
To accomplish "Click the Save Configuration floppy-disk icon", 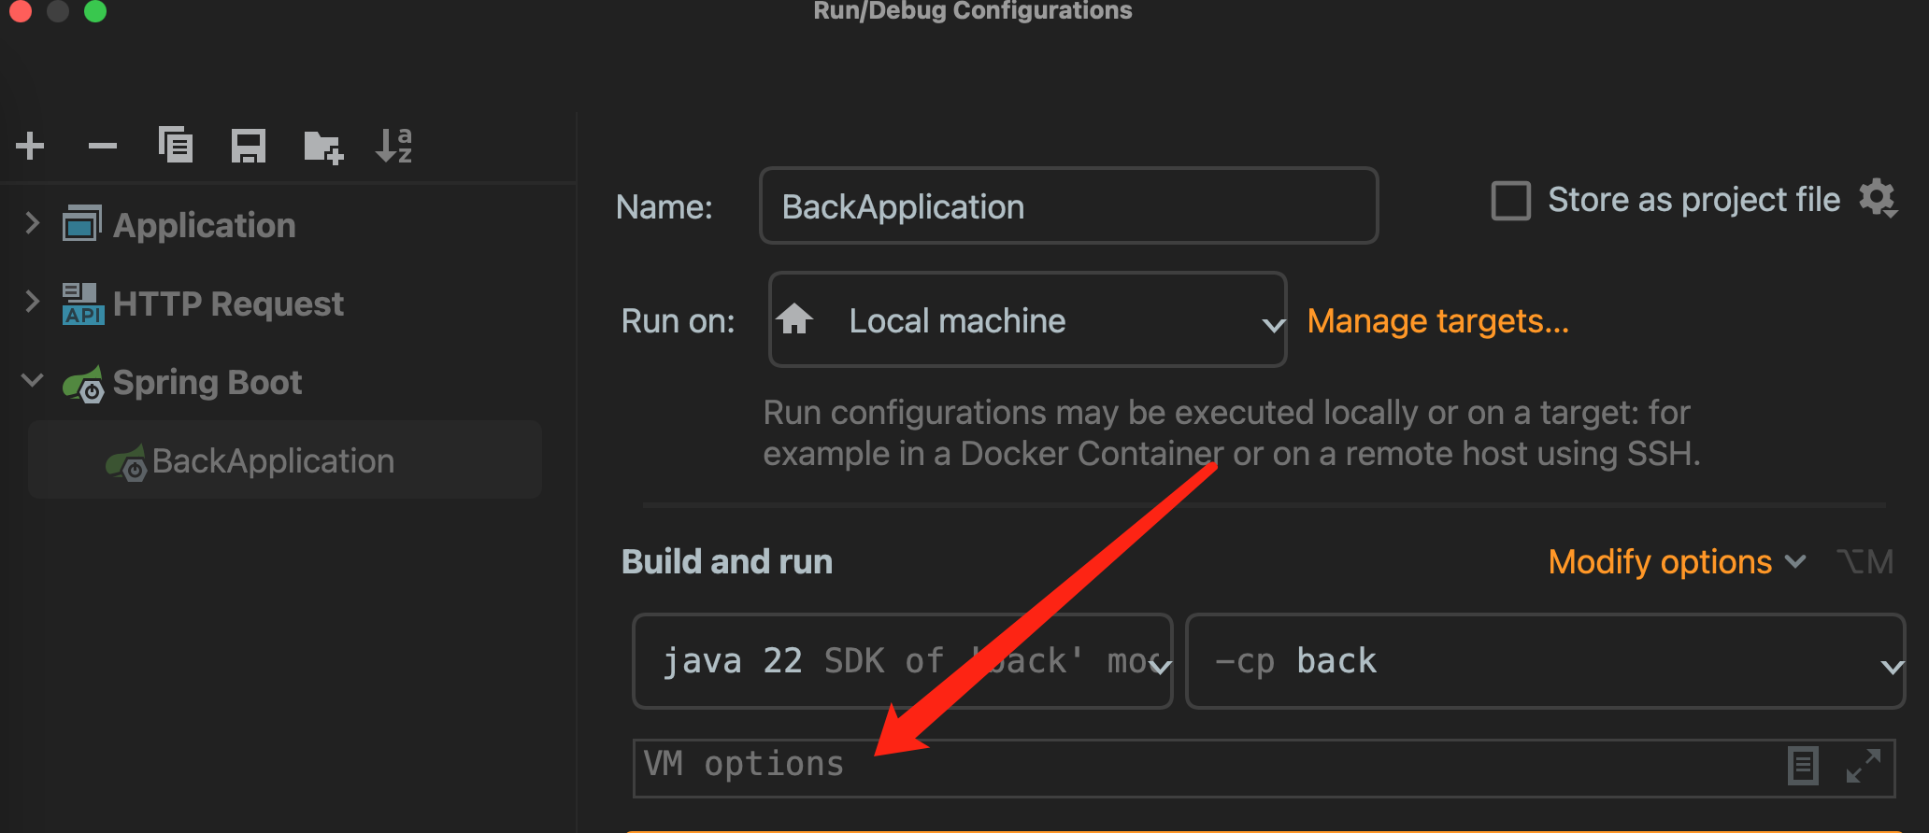I will tap(249, 146).
